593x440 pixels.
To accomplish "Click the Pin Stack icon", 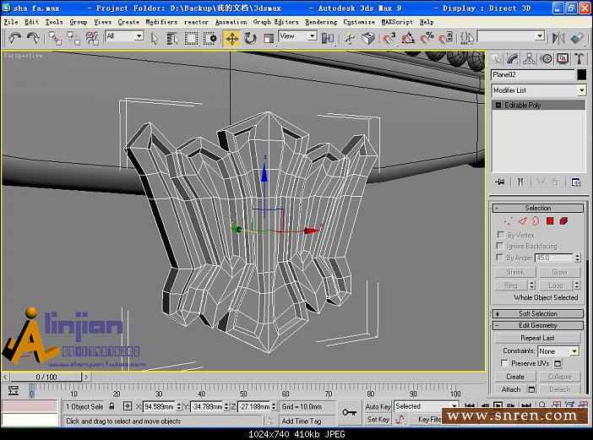I will click(x=499, y=182).
